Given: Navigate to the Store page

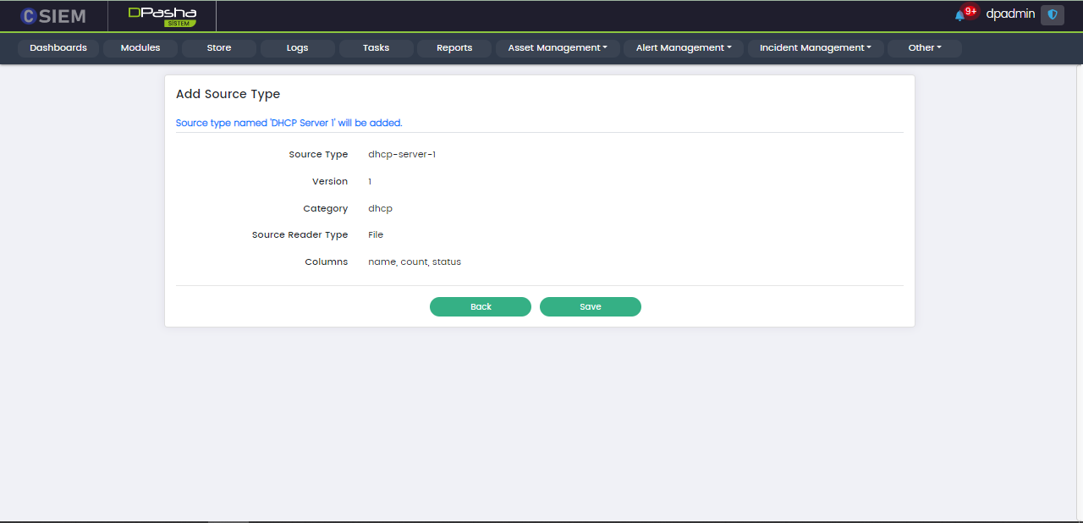Looking at the screenshot, I should [219, 48].
